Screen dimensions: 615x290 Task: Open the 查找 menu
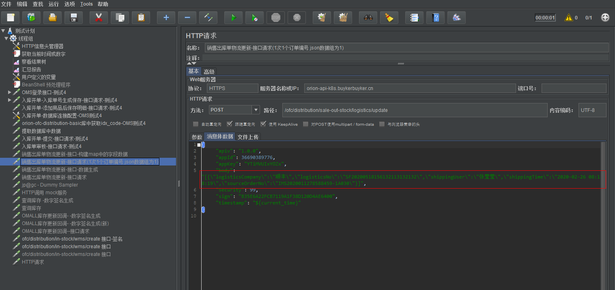(x=38, y=4)
